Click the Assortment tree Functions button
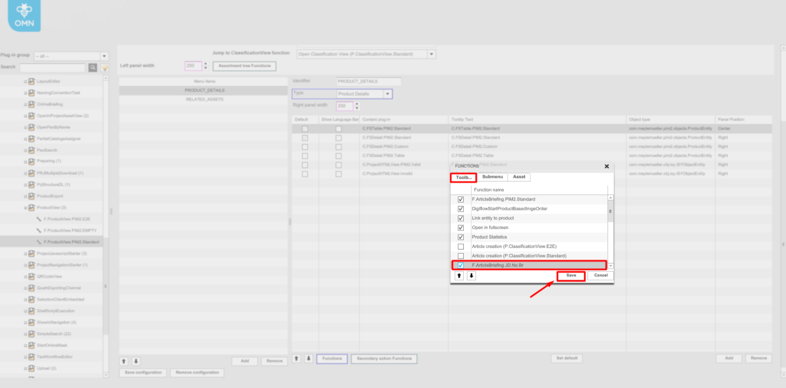This screenshot has width=786, height=388. pos(245,66)
